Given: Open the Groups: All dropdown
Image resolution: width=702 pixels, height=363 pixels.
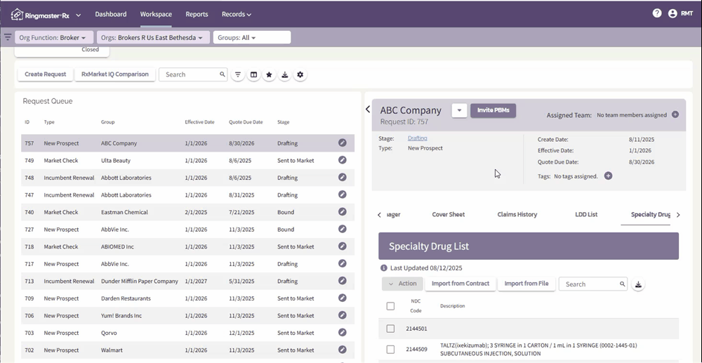Looking at the screenshot, I should tap(251, 38).
